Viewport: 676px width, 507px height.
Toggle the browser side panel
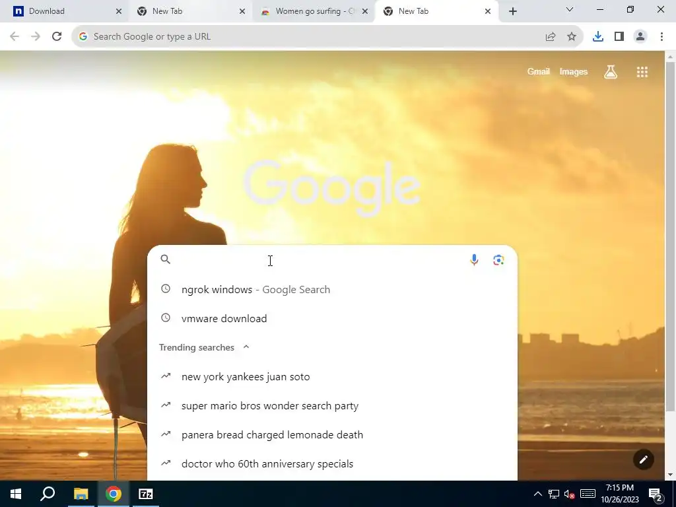(619, 37)
